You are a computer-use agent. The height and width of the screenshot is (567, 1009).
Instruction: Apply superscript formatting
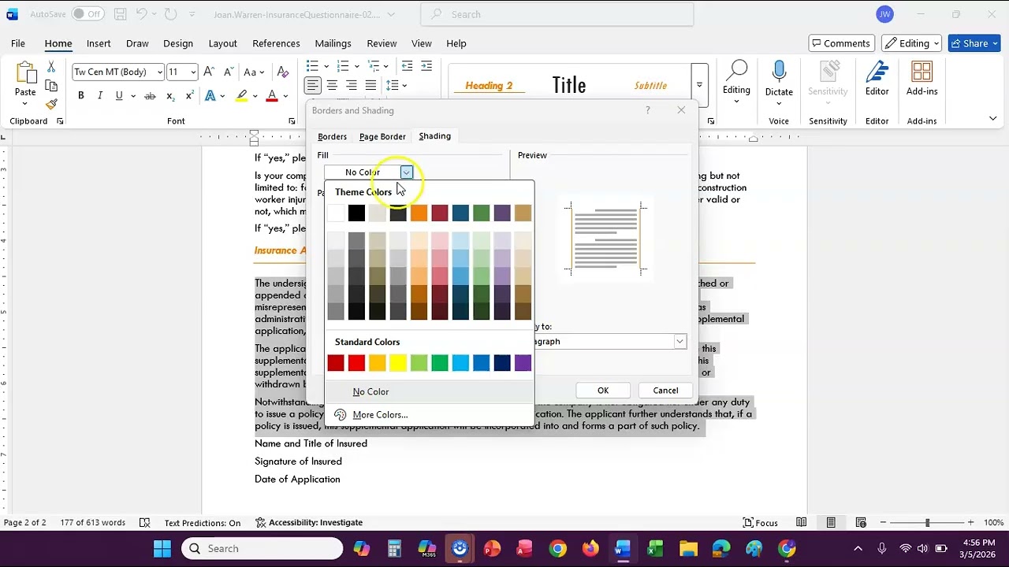pyautogui.click(x=189, y=96)
